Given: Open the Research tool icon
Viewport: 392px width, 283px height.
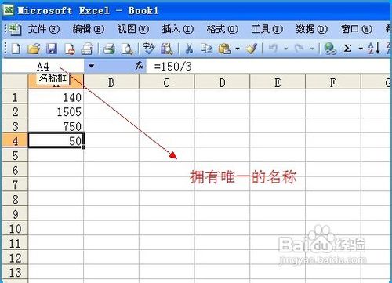Looking at the screenshot, I should (167, 49).
